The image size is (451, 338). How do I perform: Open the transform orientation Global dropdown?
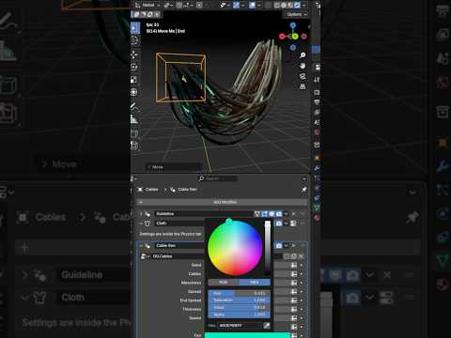(148, 5)
